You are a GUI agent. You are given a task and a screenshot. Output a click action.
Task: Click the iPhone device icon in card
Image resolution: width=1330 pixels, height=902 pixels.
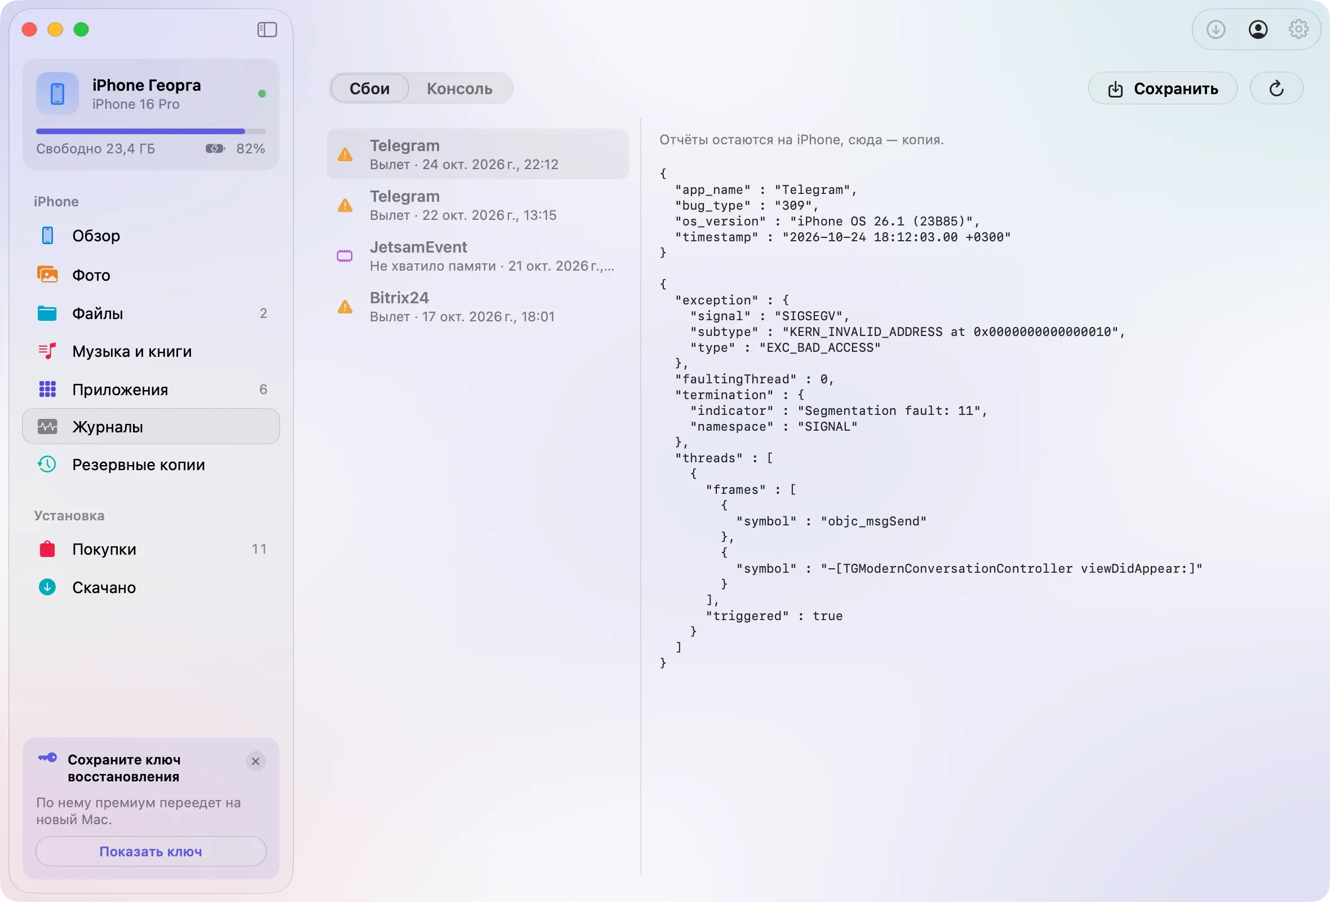pyautogui.click(x=57, y=93)
